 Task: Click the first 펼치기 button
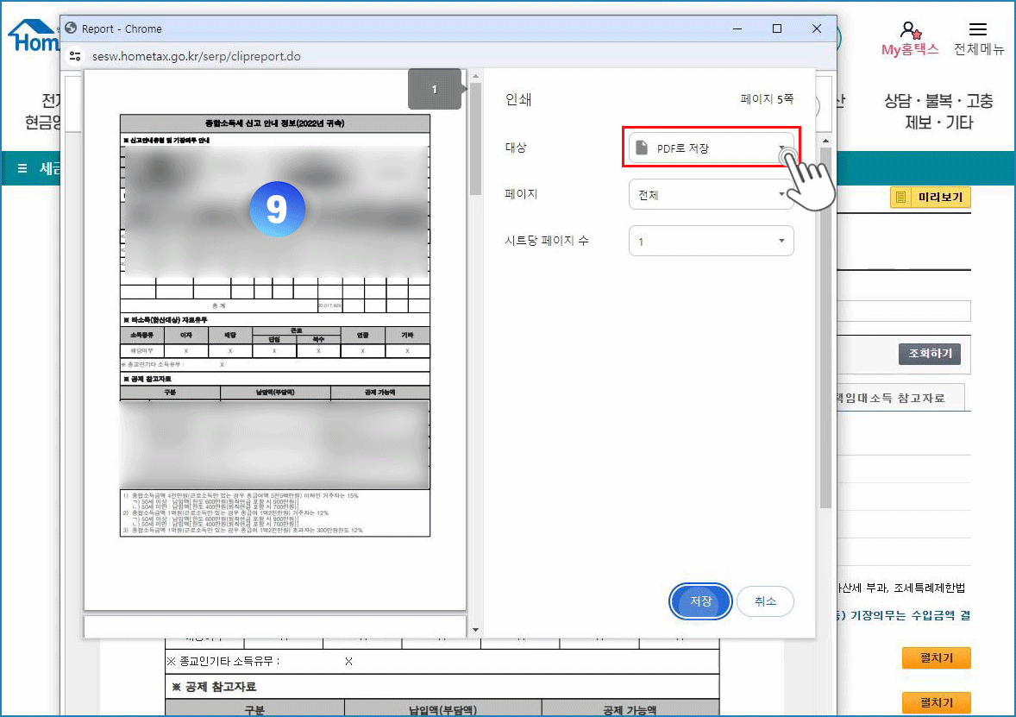(x=937, y=658)
